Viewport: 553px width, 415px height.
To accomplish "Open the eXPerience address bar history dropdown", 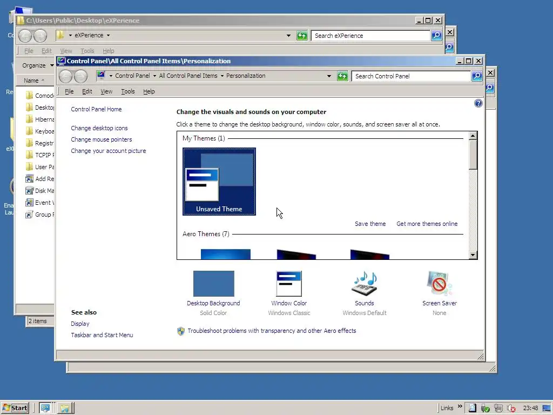I will click(288, 35).
